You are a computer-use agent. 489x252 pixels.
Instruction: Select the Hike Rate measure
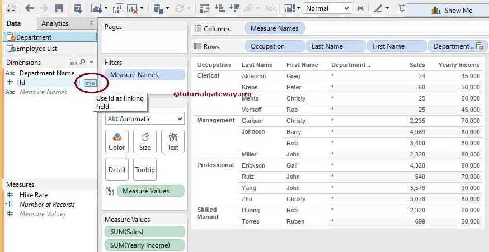34,195
